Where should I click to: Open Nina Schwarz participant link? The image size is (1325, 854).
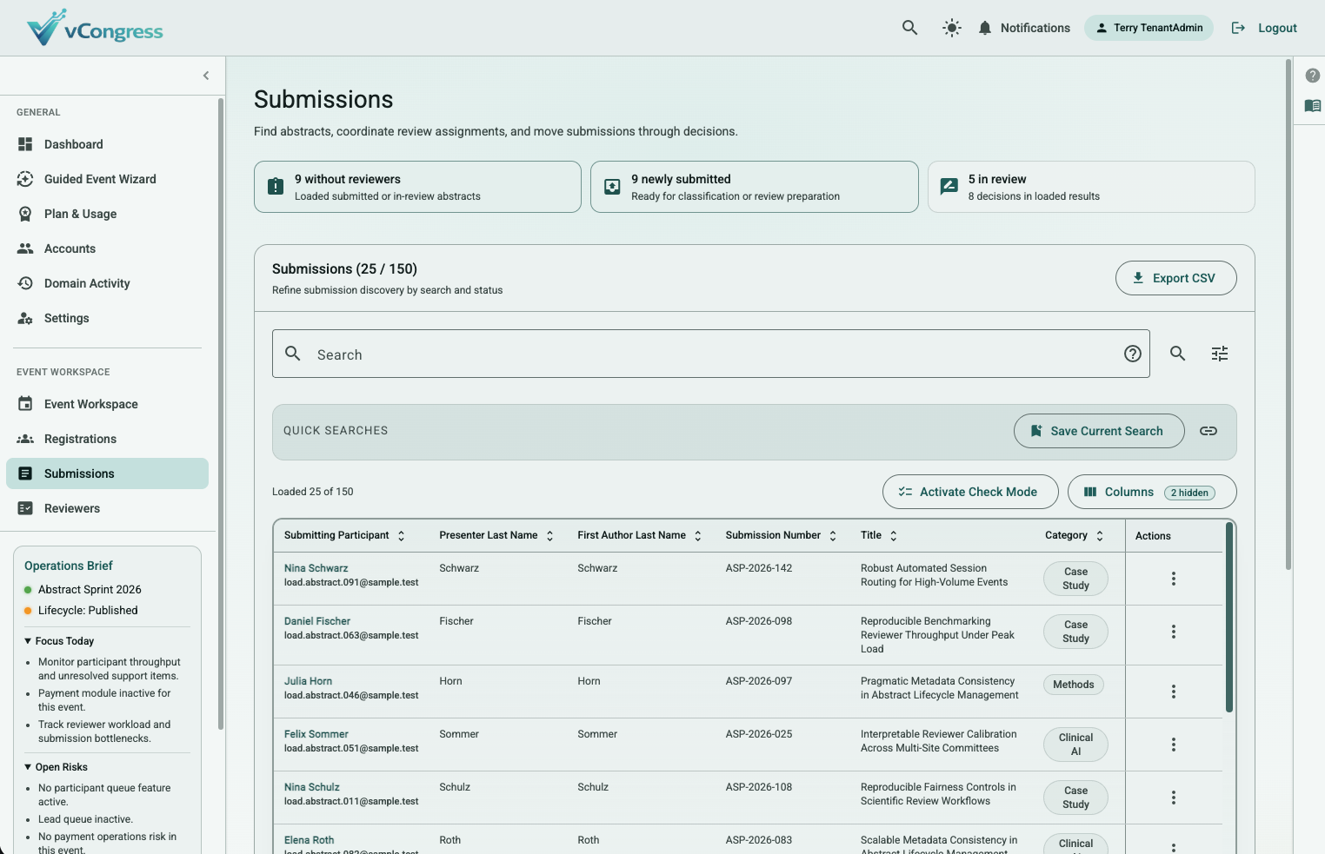[x=316, y=568]
